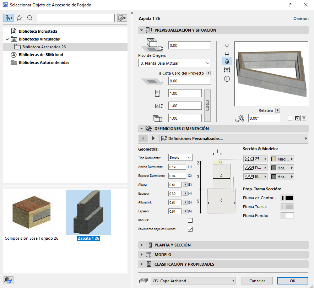Select Biblioteca Accesorios 26 folder
This screenshot has width=314, height=288.
pyautogui.click(x=44, y=47)
